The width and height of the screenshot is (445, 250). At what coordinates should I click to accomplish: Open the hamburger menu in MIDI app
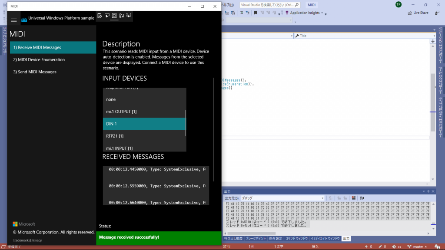pyautogui.click(x=13, y=20)
